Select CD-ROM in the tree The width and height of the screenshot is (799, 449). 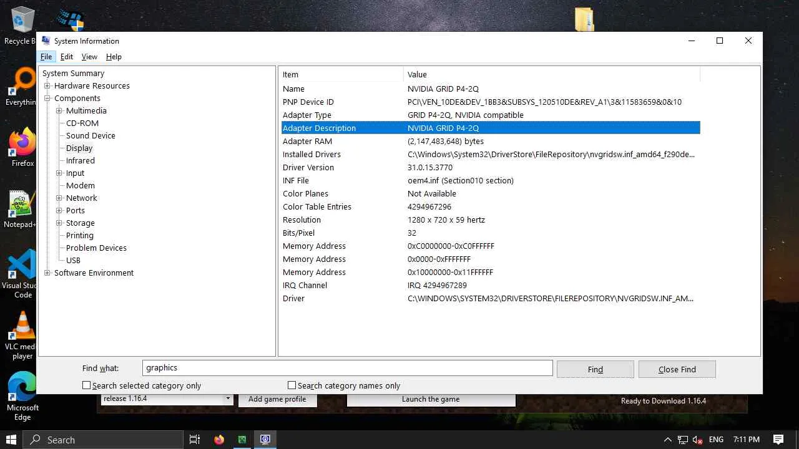(x=82, y=123)
